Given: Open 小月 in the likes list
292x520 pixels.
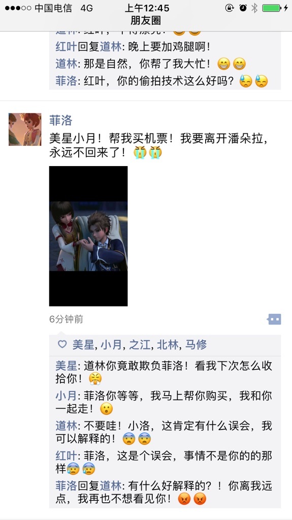Looking at the screenshot, I should click(112, 345).
